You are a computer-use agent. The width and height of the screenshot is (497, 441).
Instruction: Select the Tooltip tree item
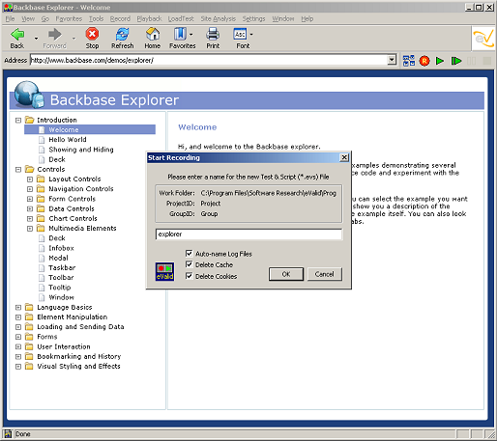[x=60, y=288]
